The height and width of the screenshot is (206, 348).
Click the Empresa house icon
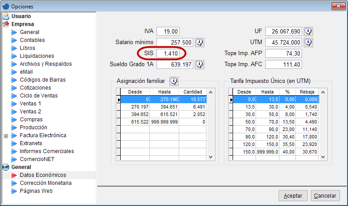pos(6,24)
